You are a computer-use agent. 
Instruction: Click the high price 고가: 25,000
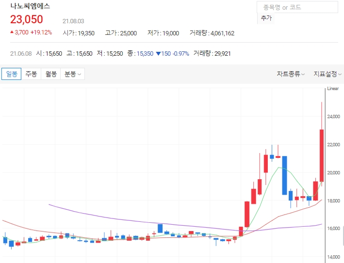coord(121,33)
